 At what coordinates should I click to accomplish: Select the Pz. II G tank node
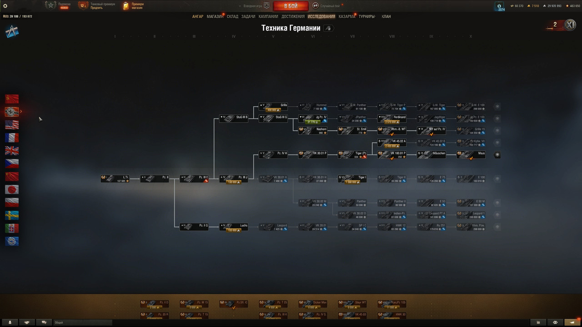click(x=194, y=227)
